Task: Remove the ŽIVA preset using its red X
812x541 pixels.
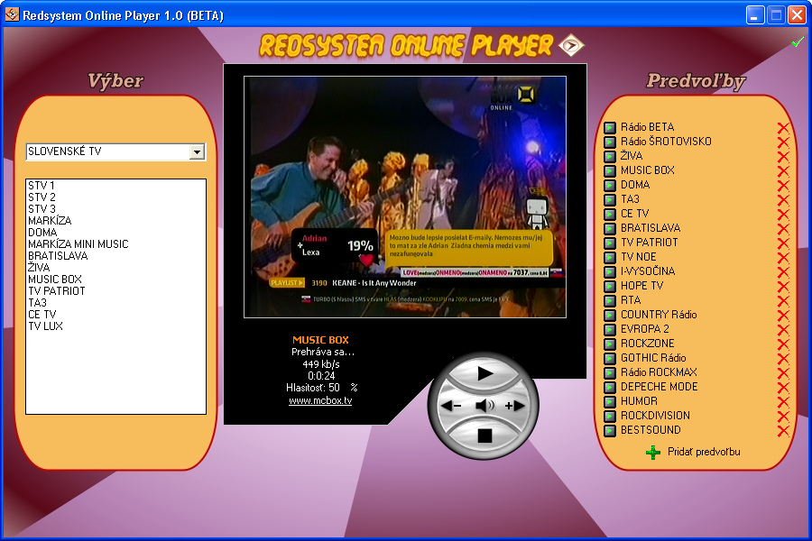Action: pyautogui.click(x=783, y=157)
